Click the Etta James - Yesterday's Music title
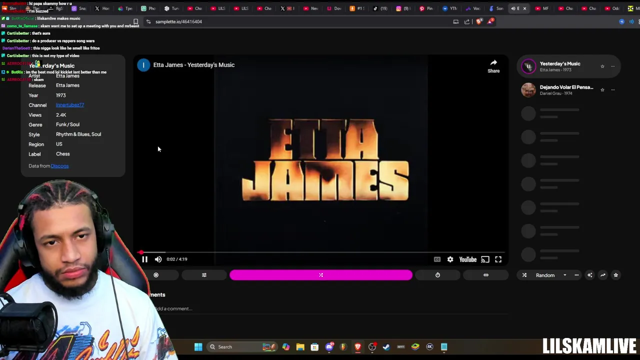The height and width of the screenshot is (360, 640). (x=194, y=65)
